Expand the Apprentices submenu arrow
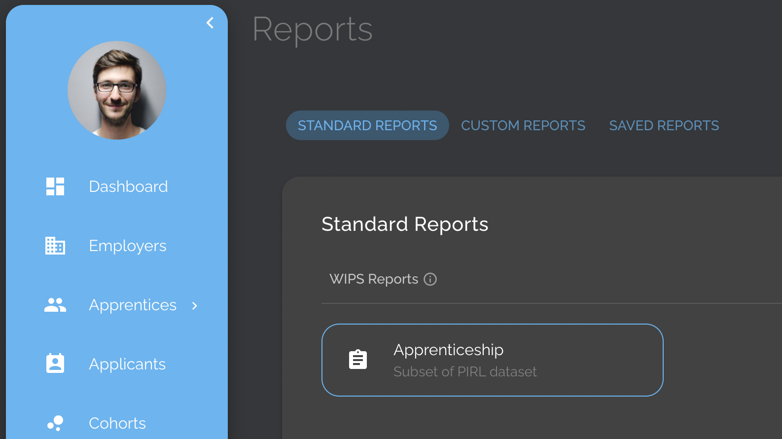782x439 pixels. tap(195, 306)
